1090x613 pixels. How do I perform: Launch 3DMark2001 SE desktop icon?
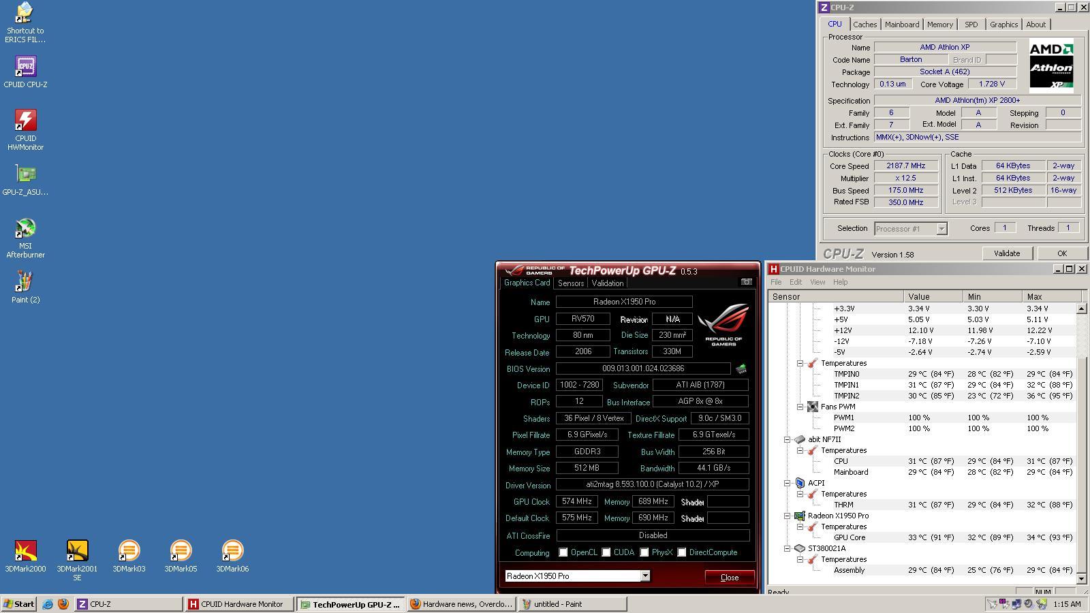[77, 560]
